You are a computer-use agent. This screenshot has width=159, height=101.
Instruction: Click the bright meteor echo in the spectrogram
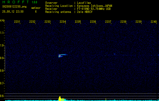63,56
